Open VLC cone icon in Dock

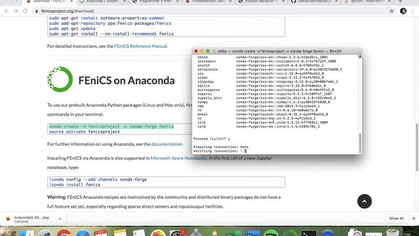[x=214, y=232]
